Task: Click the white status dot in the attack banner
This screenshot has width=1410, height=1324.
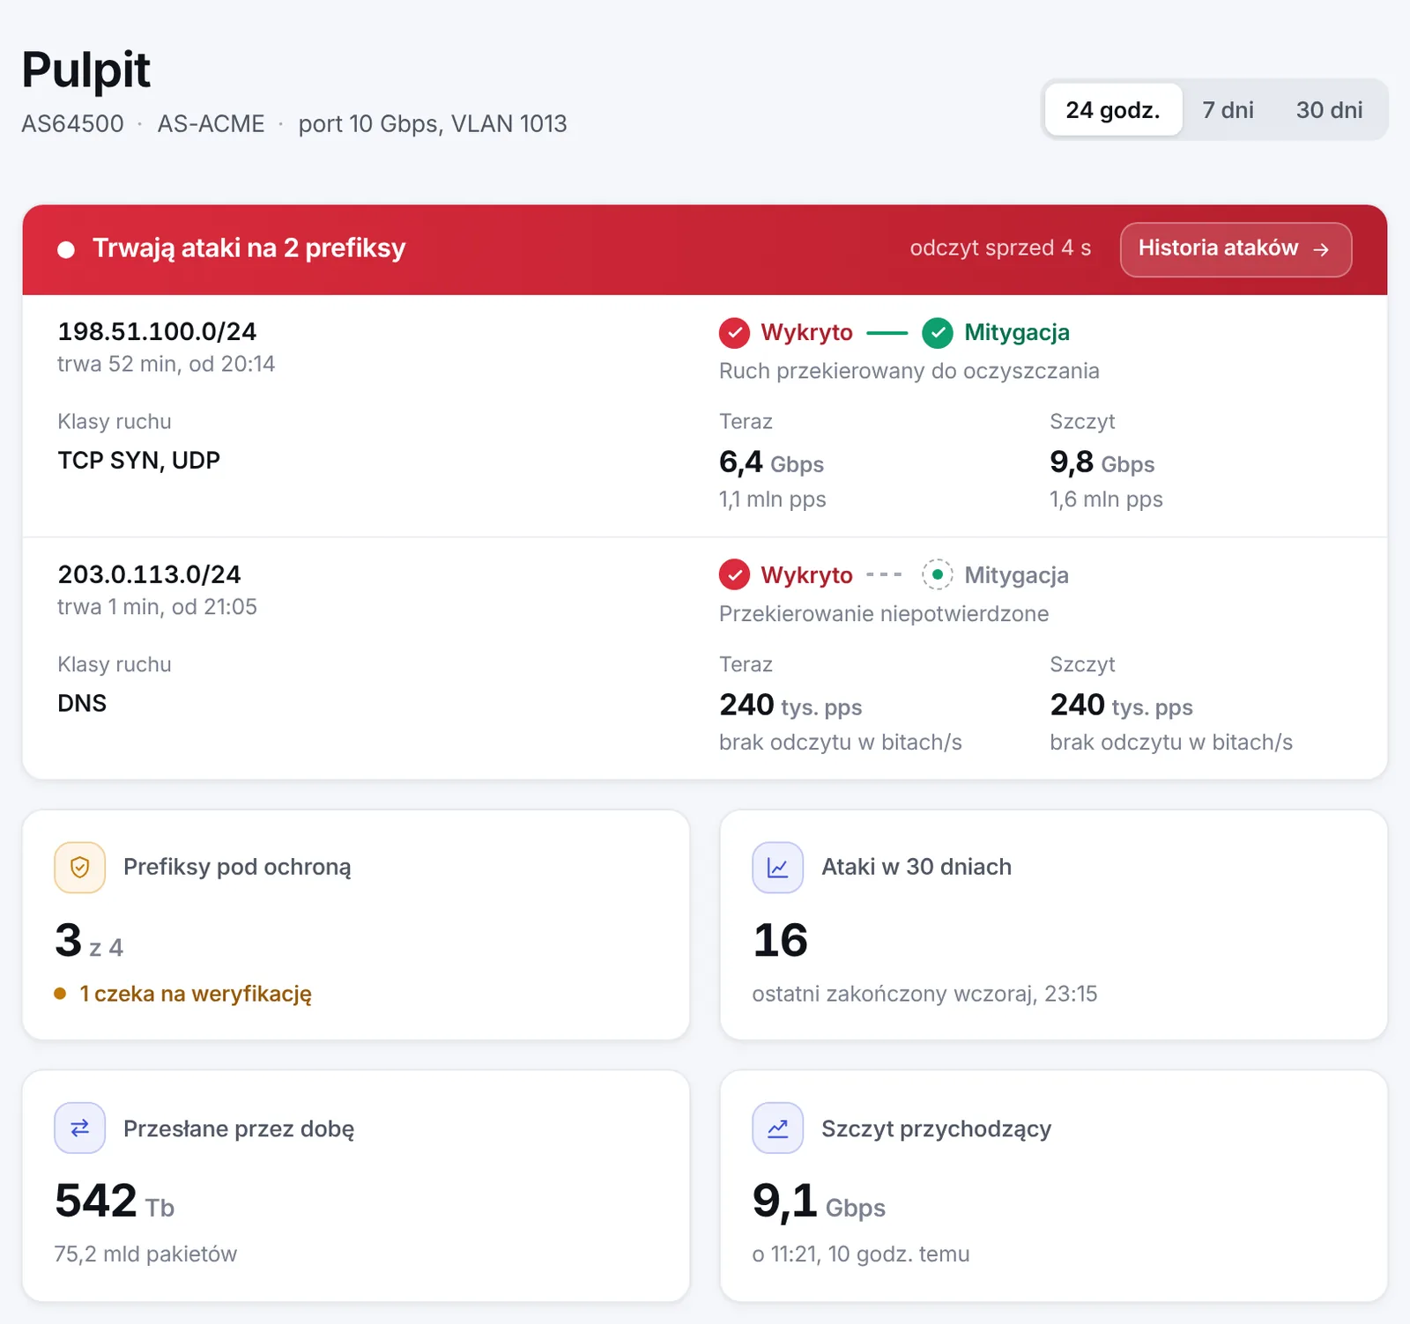Action: (x=66, y=249)
